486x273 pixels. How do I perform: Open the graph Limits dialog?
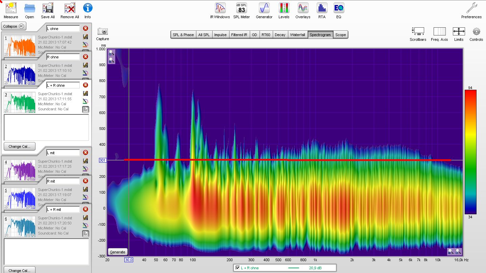pyautogui.click(x=459, y=34)
